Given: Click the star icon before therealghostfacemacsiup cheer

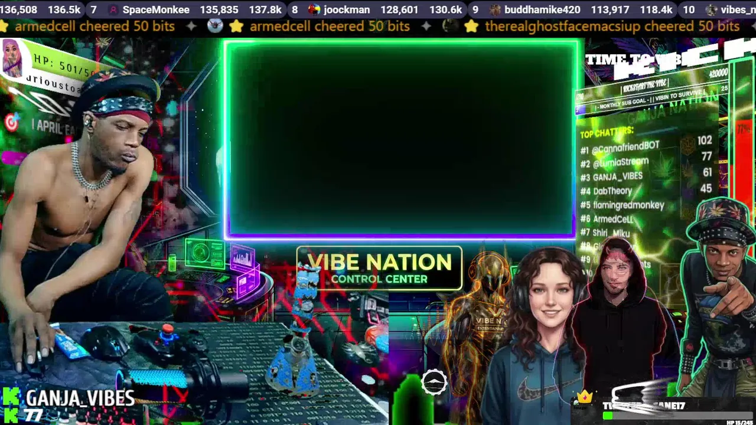Looking at the screenshot, I should point(471,26).
